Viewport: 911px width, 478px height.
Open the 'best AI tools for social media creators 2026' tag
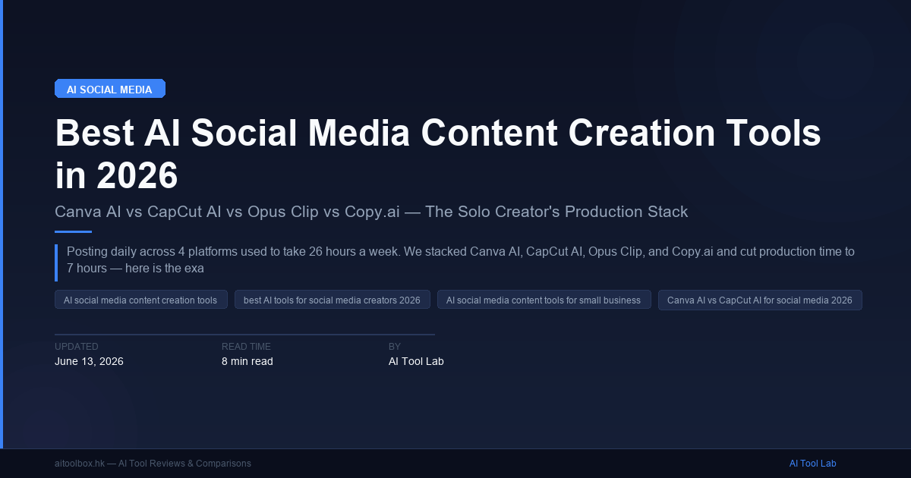click(333, 300)
